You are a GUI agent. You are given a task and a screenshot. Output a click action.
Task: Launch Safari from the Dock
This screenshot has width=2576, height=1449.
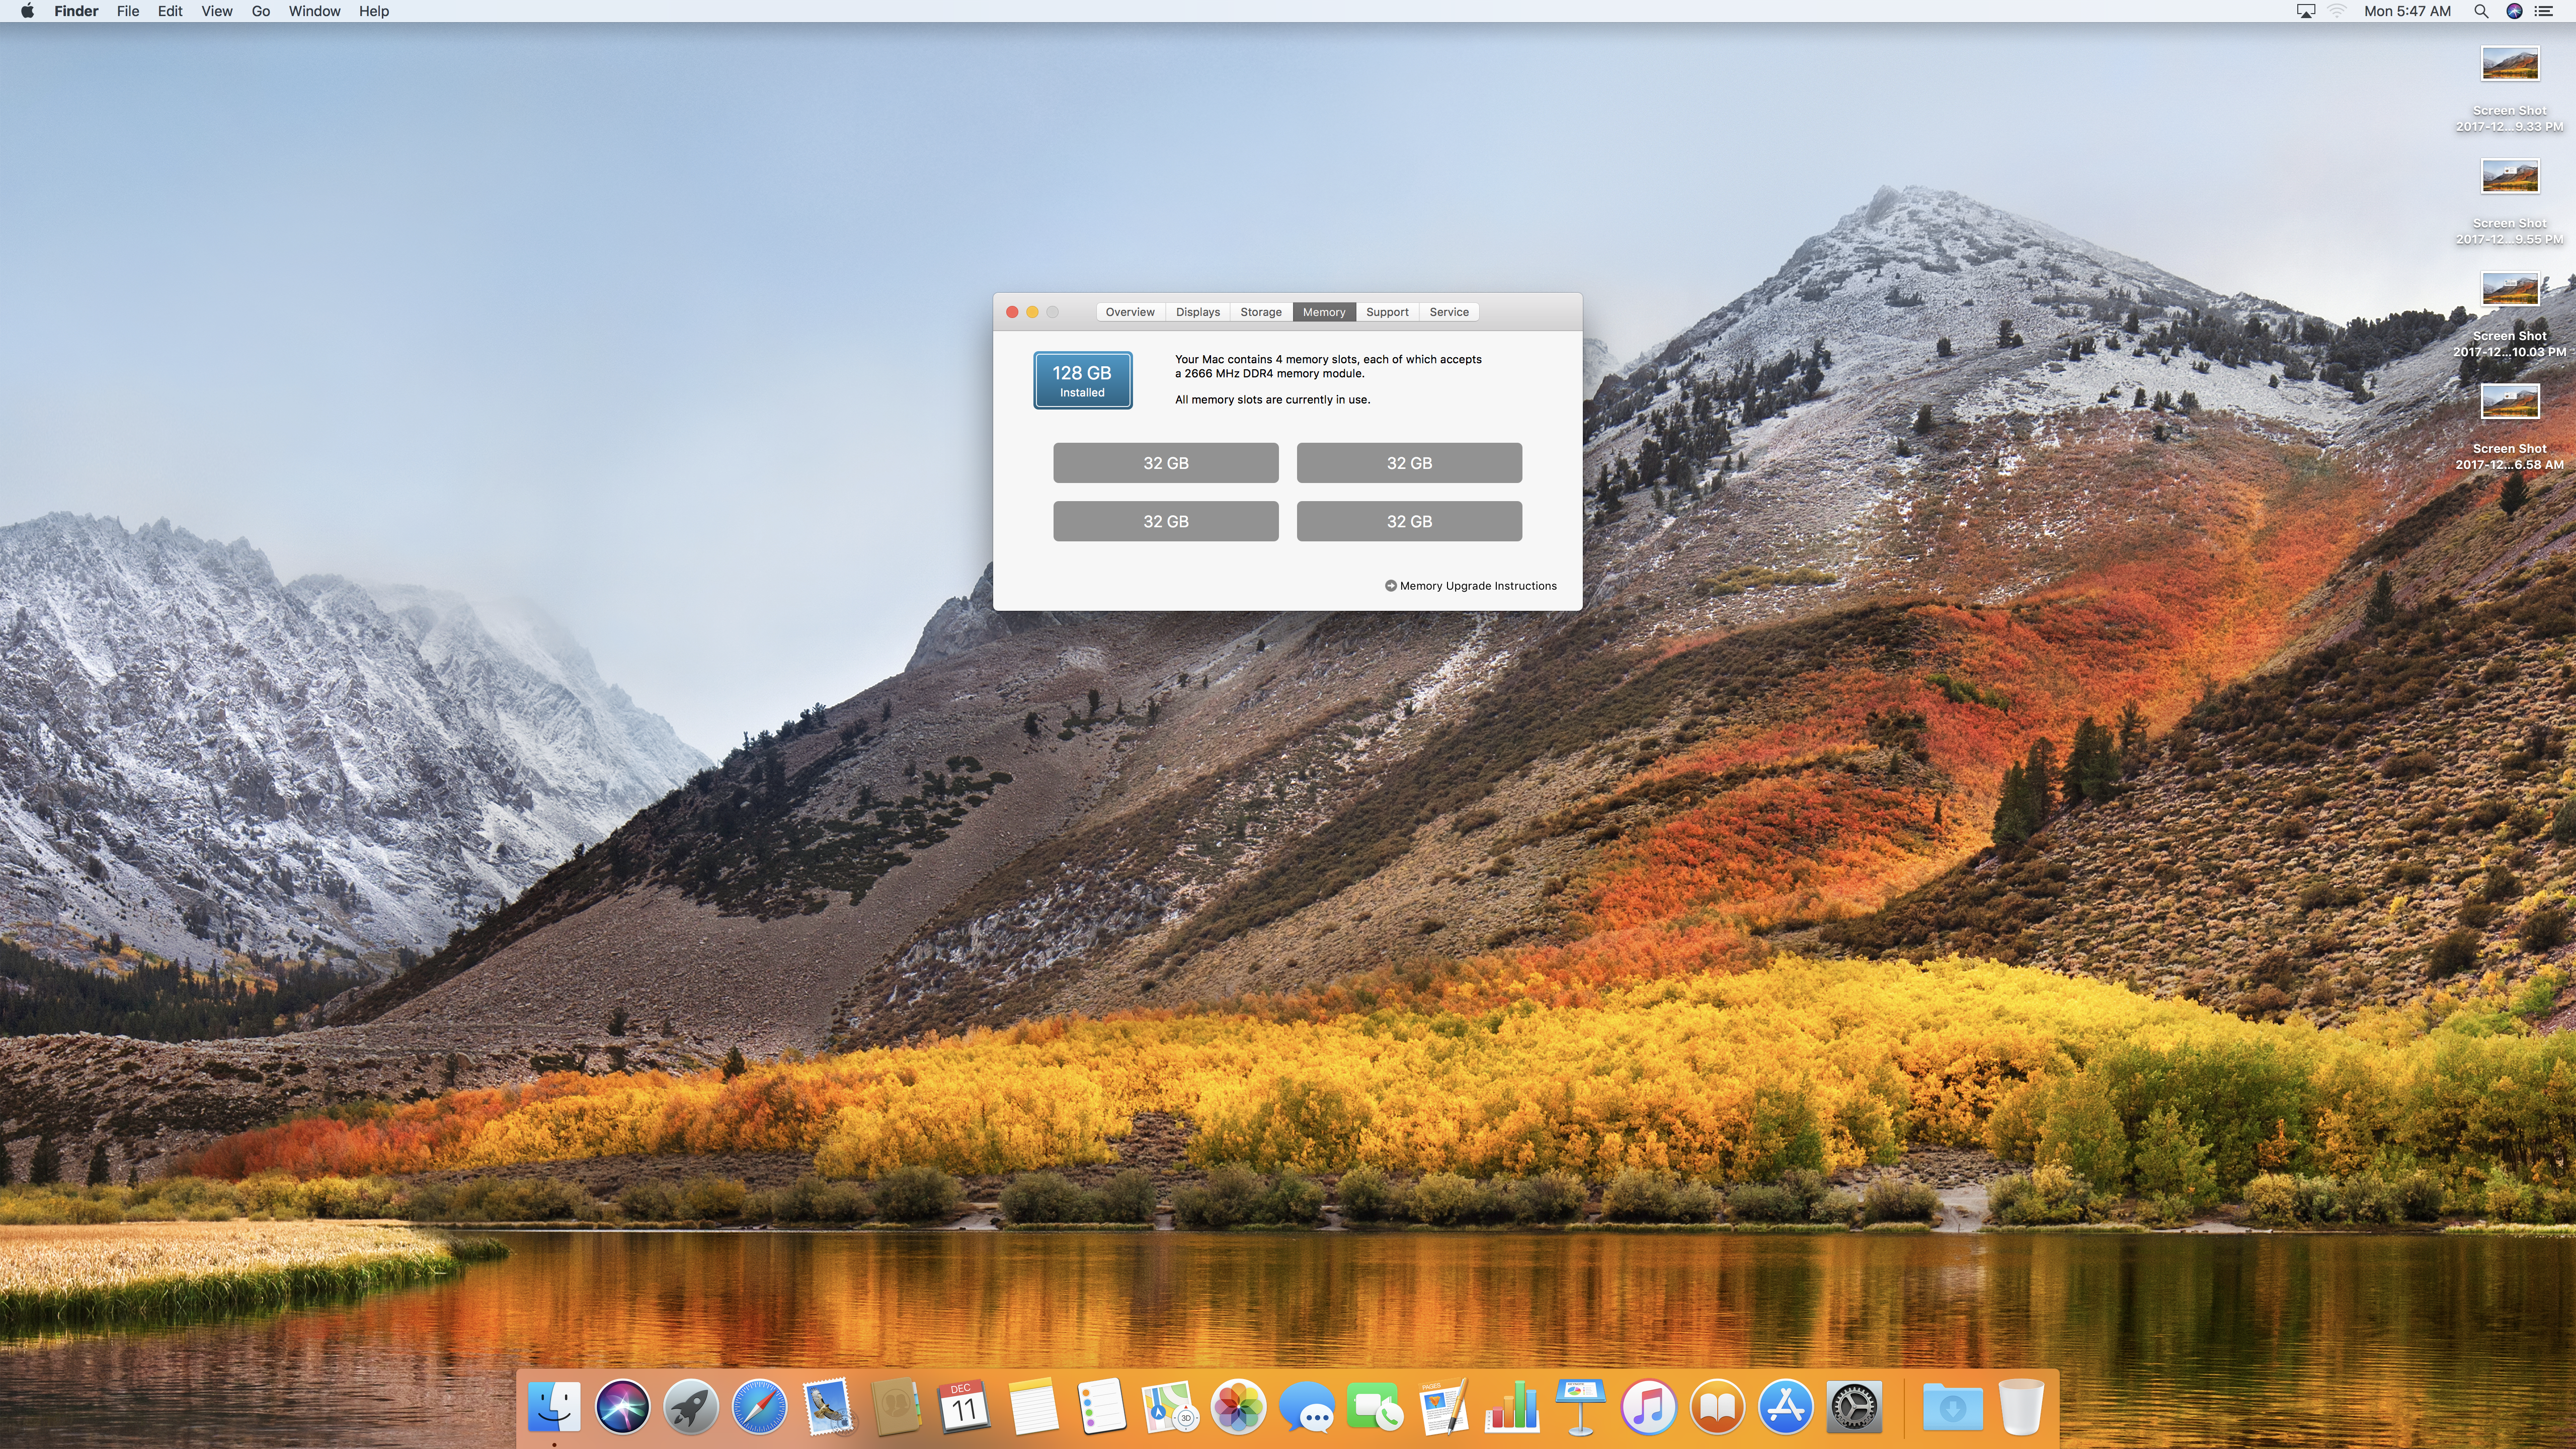[759, 1407]
